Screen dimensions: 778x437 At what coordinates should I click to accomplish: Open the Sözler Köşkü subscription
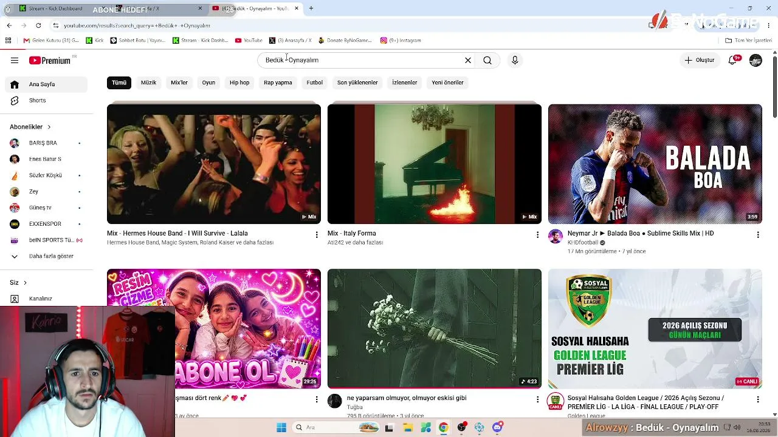point(46,175)
